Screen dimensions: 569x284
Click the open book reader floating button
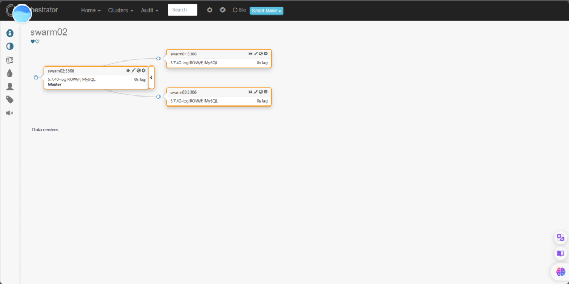click(x=561, y=253)
